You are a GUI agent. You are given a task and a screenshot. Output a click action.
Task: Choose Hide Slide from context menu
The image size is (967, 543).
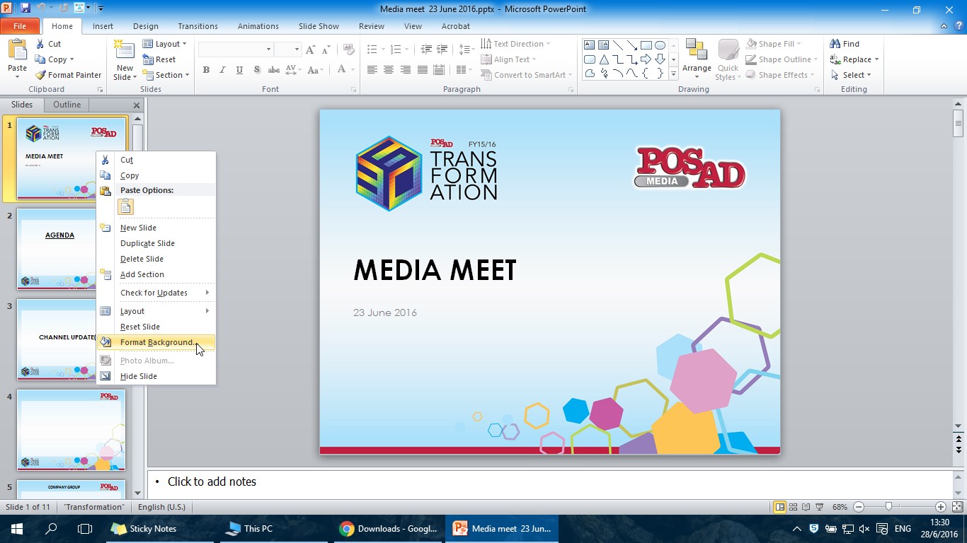coord(156,376)
